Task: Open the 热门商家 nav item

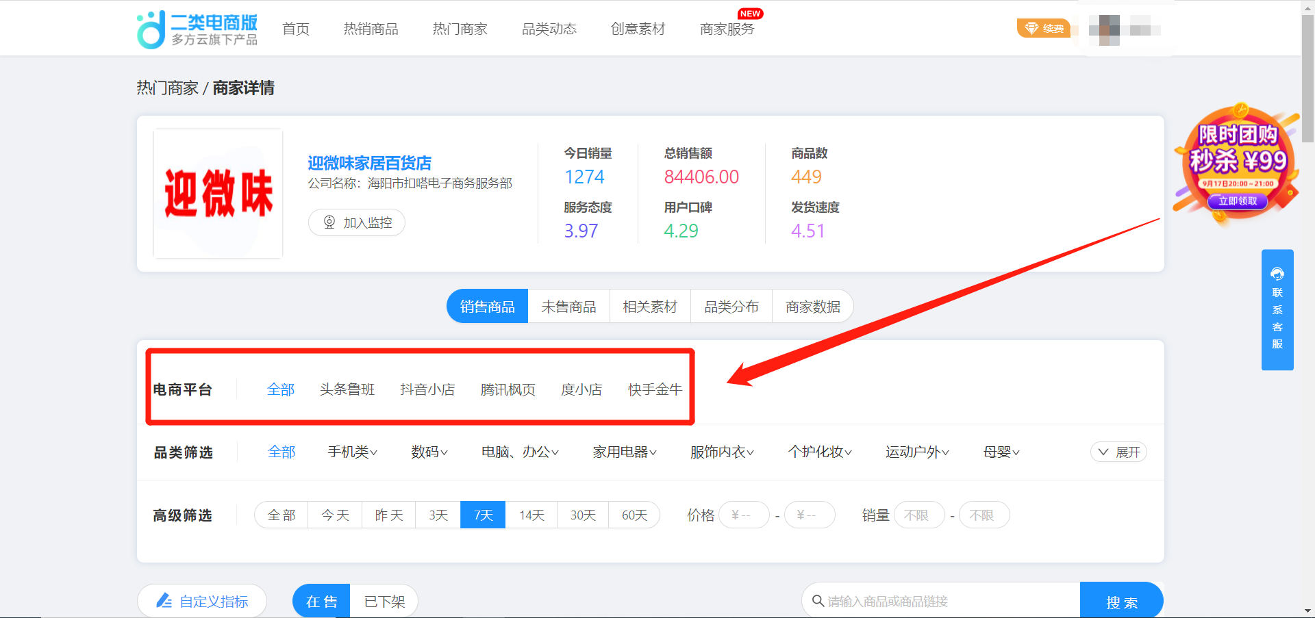Action: (460, 29)
